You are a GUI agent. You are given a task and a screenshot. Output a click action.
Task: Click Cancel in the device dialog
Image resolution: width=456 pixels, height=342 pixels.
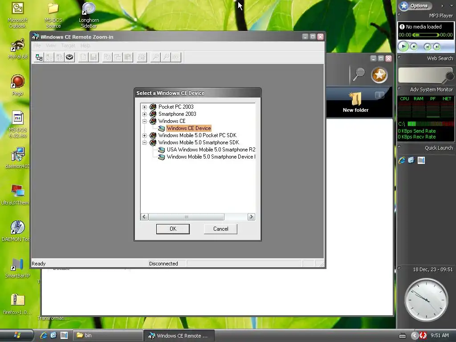click(x=221, y=229)
